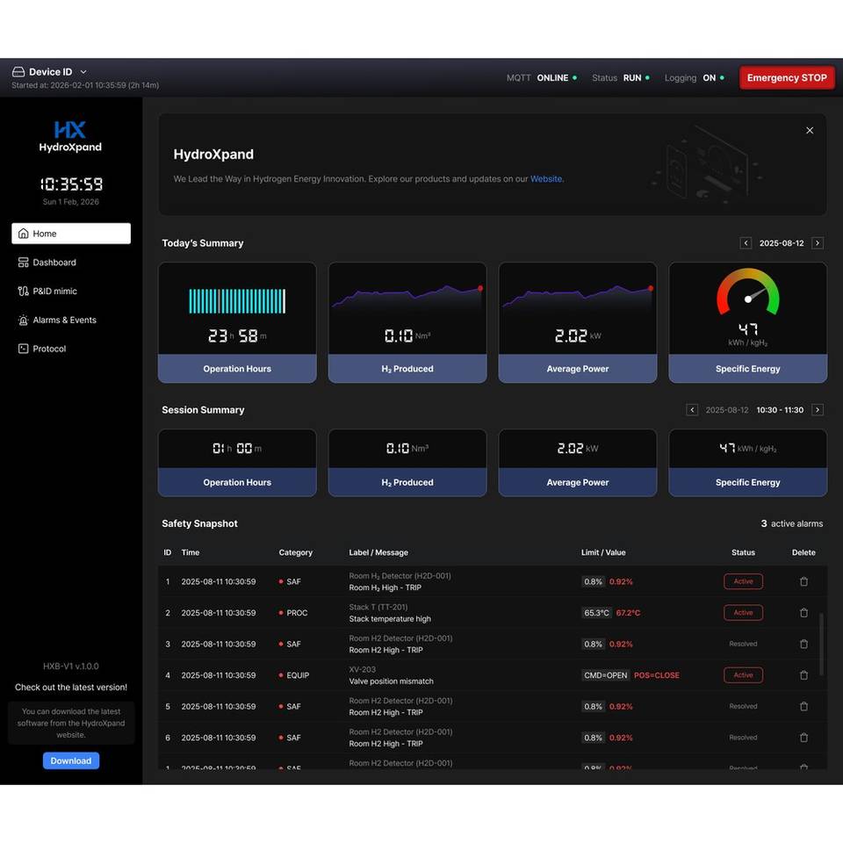The width and height of the screenshot is (843, 843).
Task: Click the 10:35:59 sidebar clock
Action: tap(71, 184)
